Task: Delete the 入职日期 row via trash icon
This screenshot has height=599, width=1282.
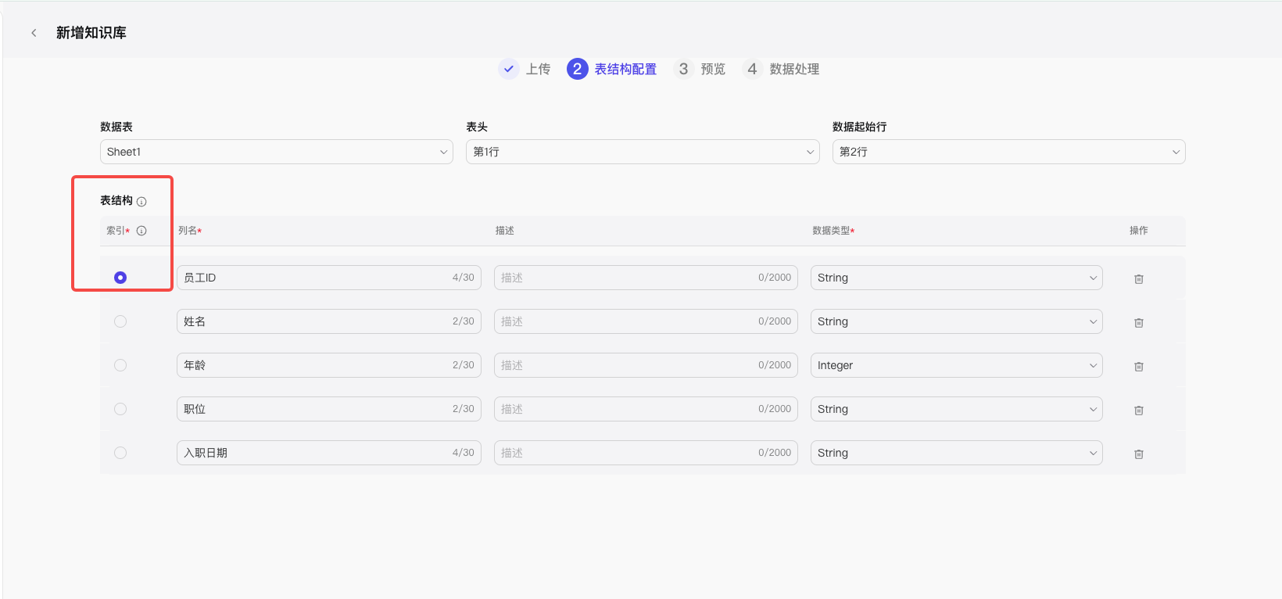Action: pyautogui.click(x=1139, y=454)
